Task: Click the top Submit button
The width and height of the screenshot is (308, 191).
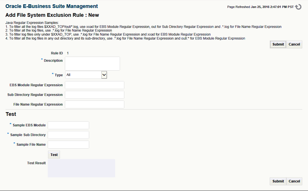Action: click(x=278, y=44)
